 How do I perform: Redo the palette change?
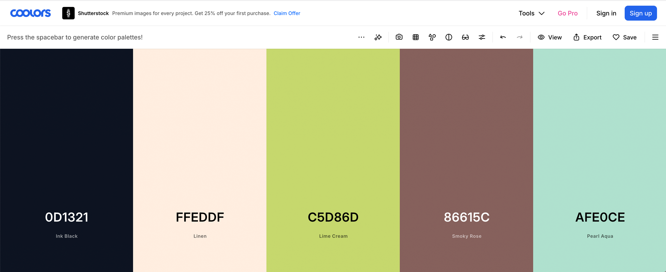pos(519,37)
